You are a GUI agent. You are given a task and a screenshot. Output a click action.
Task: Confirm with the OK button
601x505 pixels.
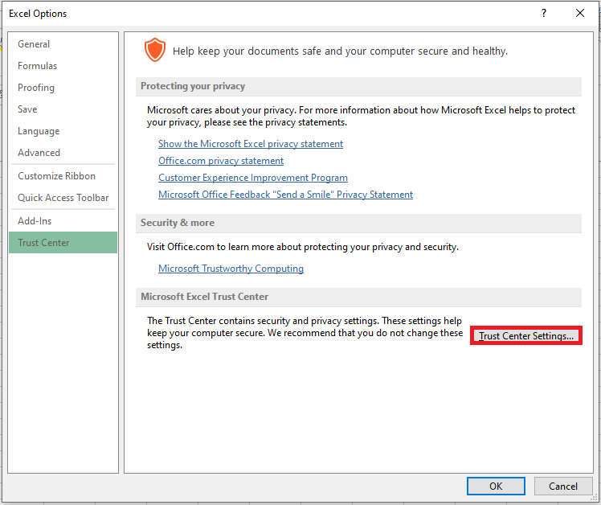pos(496,487)
